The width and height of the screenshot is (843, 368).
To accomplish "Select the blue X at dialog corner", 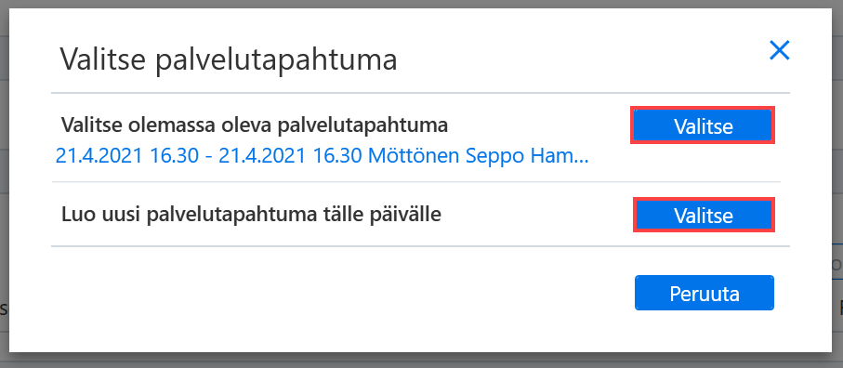I will click(x=779, y=50).
